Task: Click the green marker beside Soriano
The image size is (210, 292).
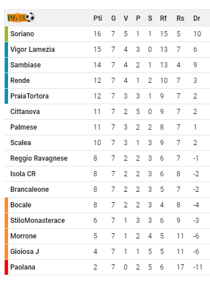Action: pos(6,34)
